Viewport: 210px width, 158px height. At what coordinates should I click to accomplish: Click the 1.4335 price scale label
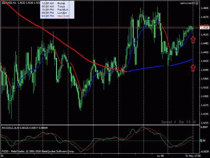[205, 88]
